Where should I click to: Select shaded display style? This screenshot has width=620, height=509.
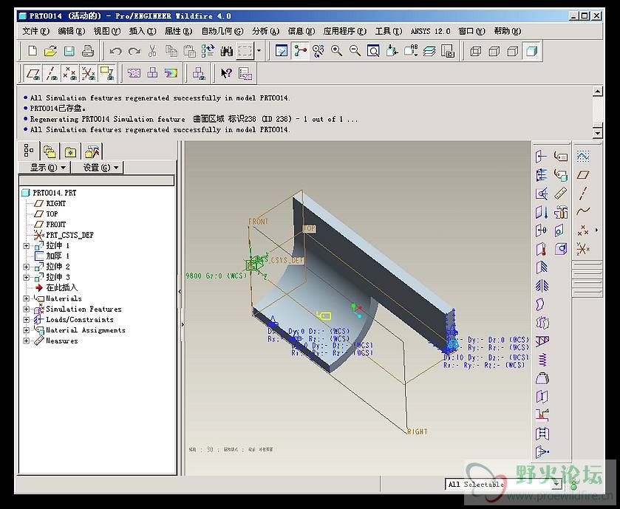(531, 51)
